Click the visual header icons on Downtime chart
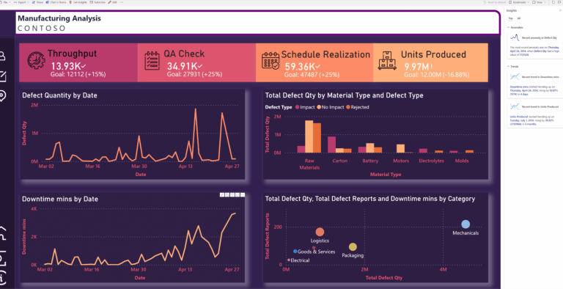563x289 pixels. (232, 194)
